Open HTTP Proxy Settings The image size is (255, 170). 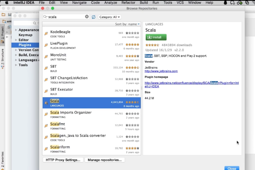(x=63, y=160)
